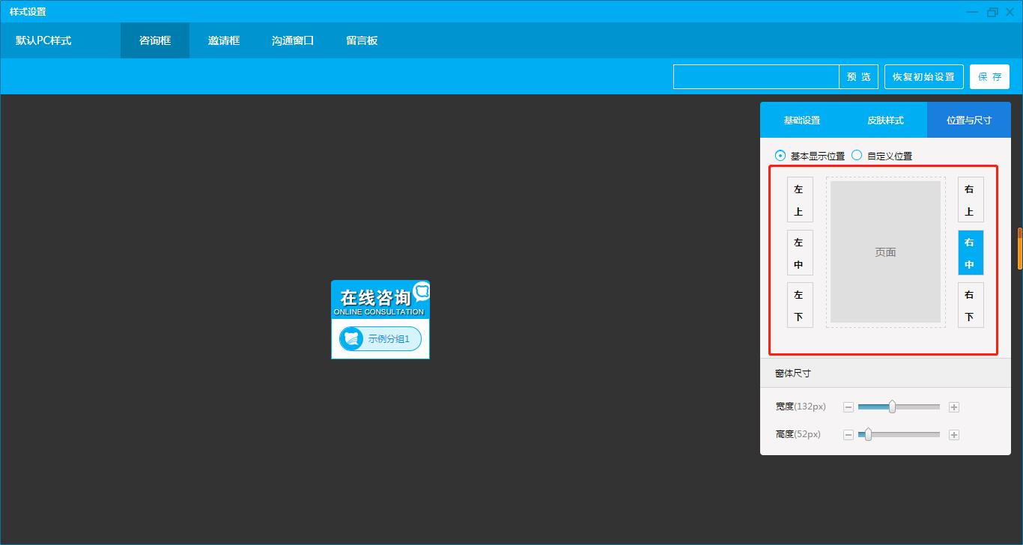The image size is (1023, 545).
Task: Click the 在线咨询 widget header
Action: point(380,300)
